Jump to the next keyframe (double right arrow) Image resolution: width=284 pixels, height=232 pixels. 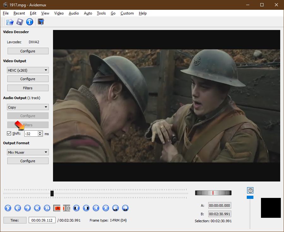tap(47, 208)
